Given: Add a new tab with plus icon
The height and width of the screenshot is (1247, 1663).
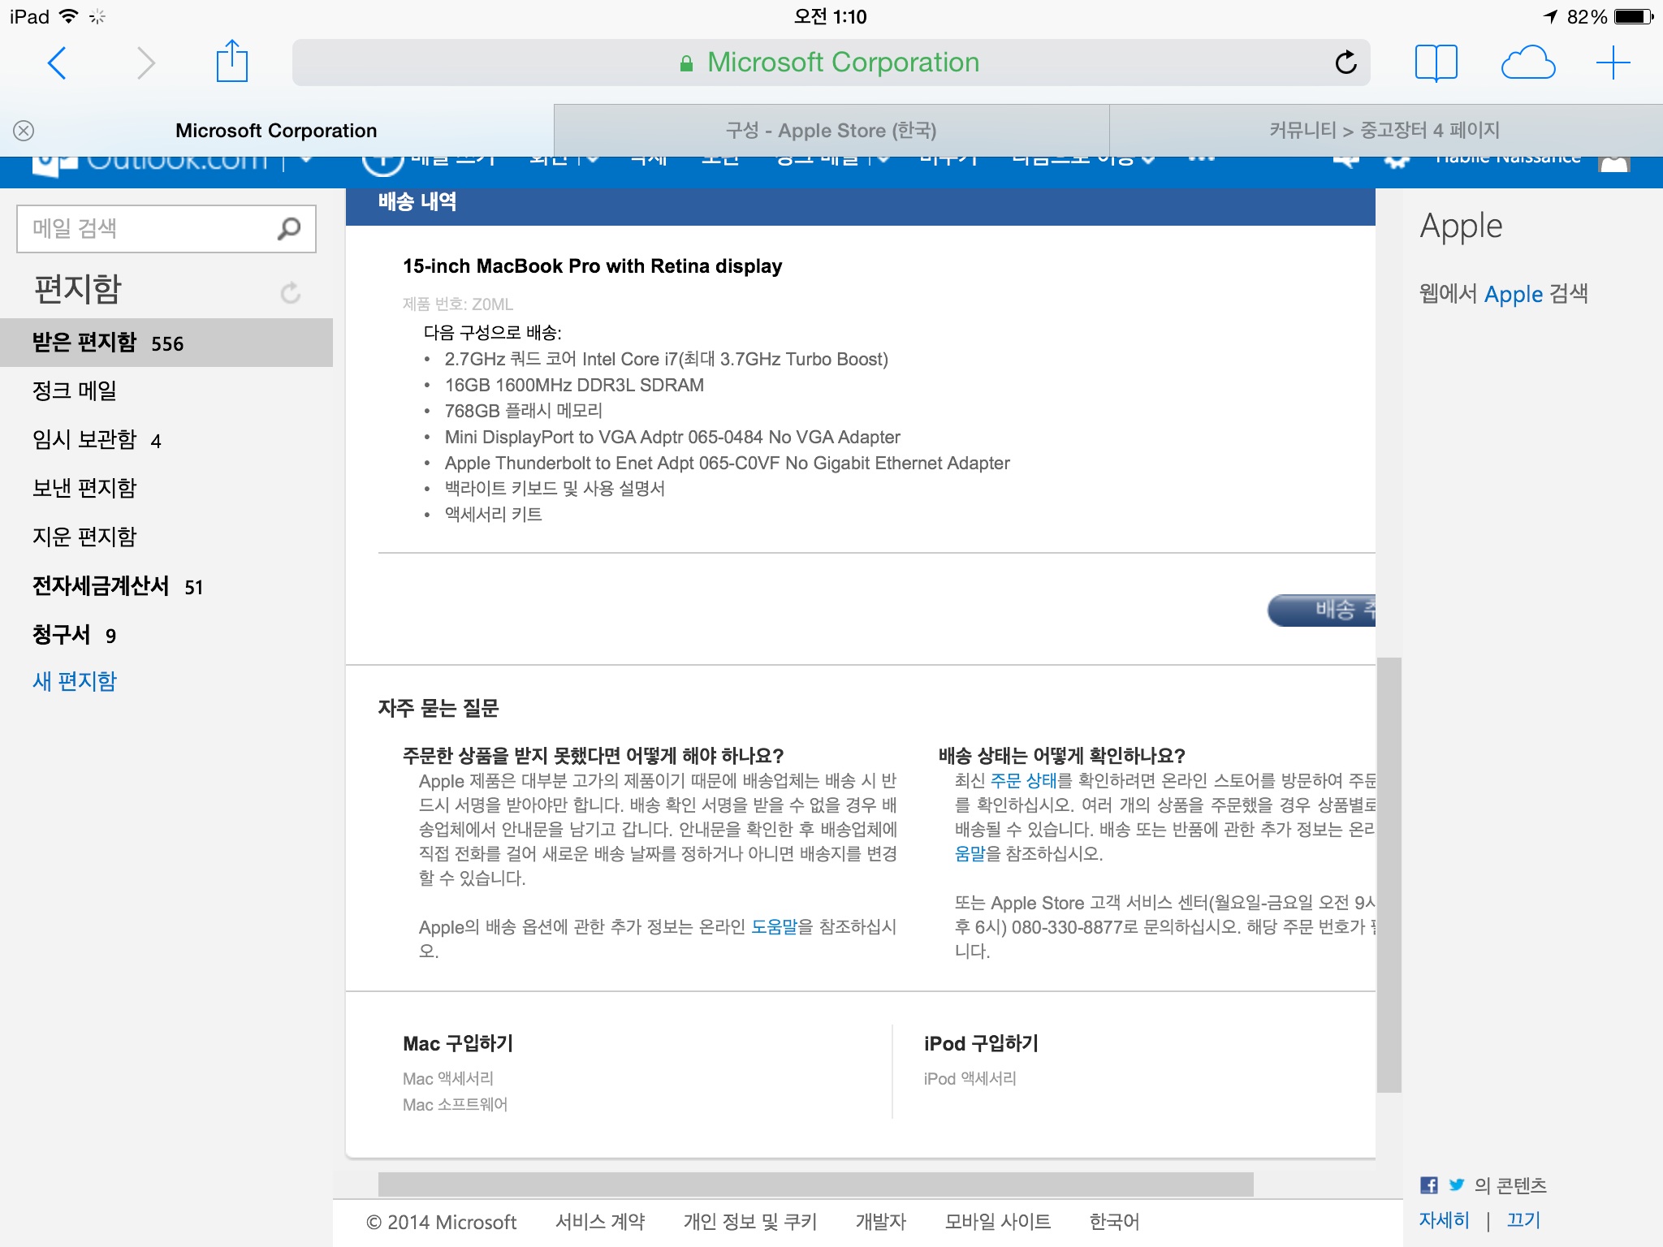Looking at the screenshot, I should 1613,63.
